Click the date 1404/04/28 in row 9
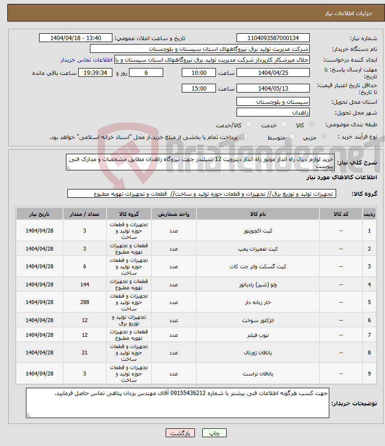385x446 pixels. pyautogui.click(x=40, y=374)
